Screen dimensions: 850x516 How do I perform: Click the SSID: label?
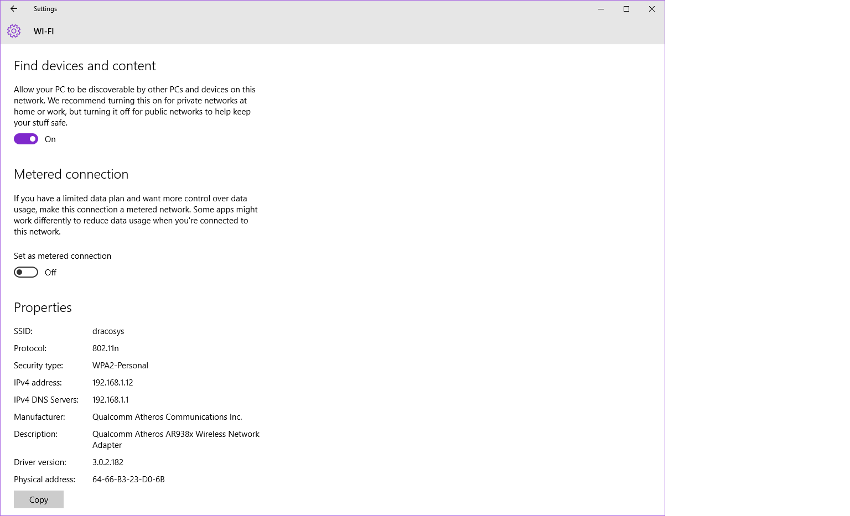click(23, 331)
